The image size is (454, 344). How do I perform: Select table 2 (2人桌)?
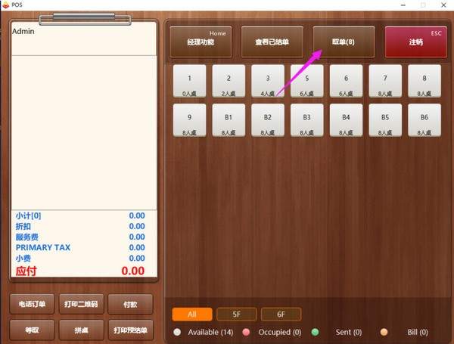(x=229, y=81)
